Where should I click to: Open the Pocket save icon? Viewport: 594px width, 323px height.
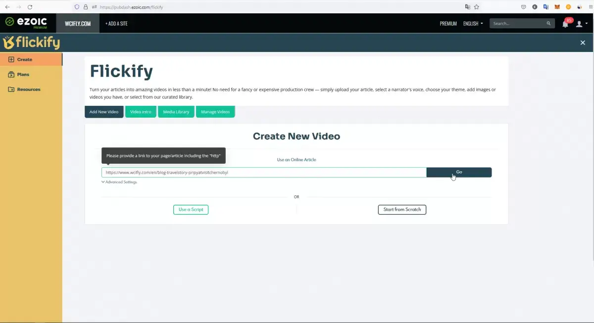click(523, 7)
